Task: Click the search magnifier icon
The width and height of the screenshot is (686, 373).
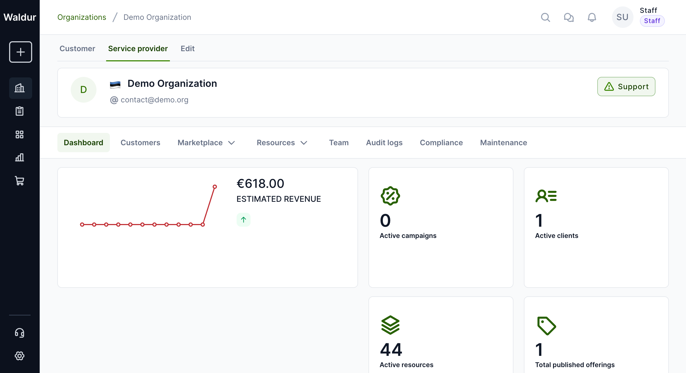Action: tap(545, 17)
